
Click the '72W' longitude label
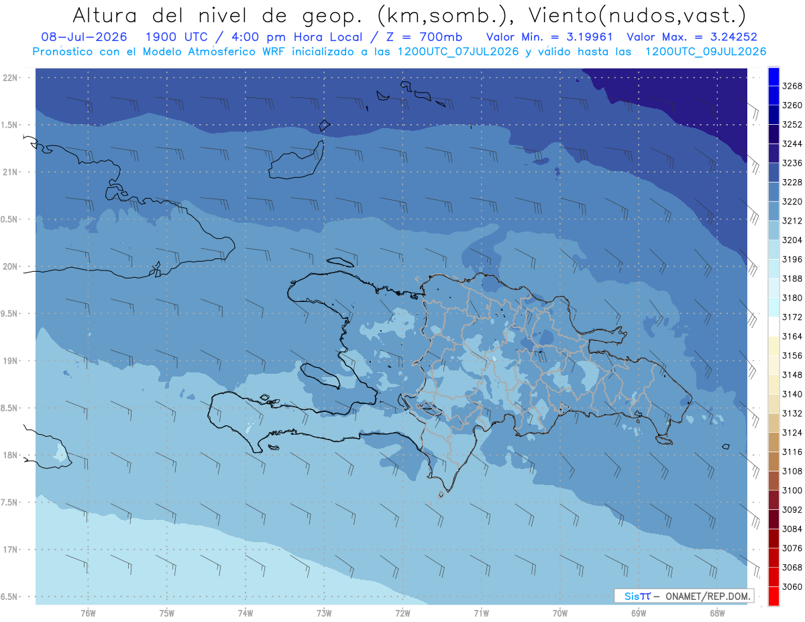(x=402, y=612)
